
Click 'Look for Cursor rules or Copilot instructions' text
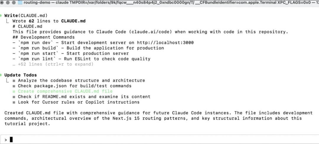point(79,102)
